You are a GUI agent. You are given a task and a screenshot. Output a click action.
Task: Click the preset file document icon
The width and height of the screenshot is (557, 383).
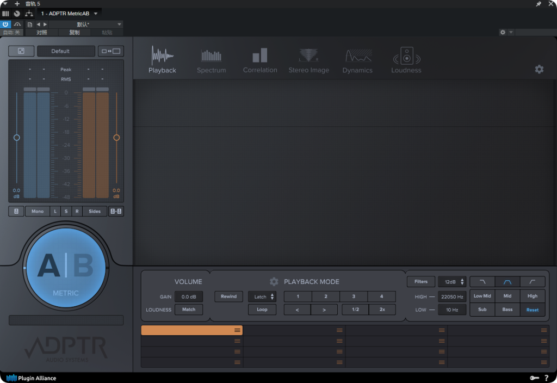(30, 24)
